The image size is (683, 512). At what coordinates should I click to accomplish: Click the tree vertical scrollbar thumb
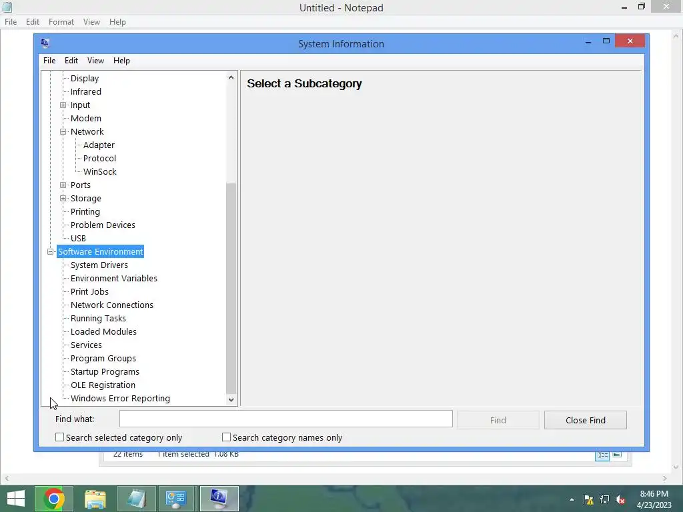[231, 288]
